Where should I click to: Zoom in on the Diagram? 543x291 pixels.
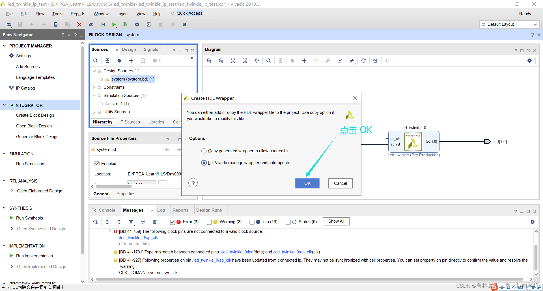point(209,60)
